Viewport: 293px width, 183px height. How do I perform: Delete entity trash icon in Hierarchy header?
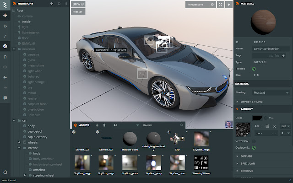click(x=66, y=4)
